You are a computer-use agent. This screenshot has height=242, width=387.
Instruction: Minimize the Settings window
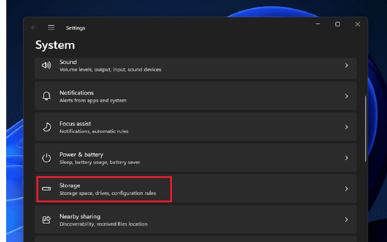click(x=318, y=24)
